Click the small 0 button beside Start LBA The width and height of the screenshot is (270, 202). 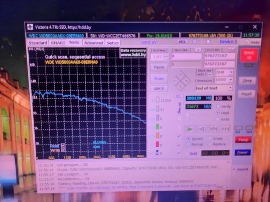(198, 50)
